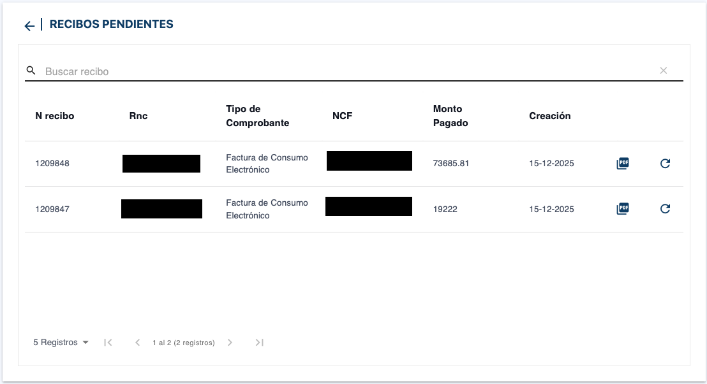Viewport: 707px width, 384px height.
Task: Open the PDF for receipt 1209848
Action: [x=623, y=164]
